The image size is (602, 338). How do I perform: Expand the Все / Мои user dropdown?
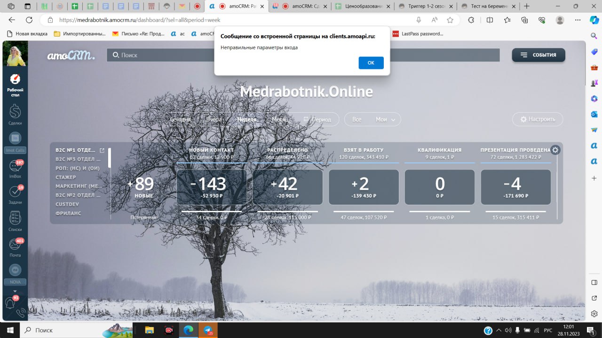(x=372, y=119)
